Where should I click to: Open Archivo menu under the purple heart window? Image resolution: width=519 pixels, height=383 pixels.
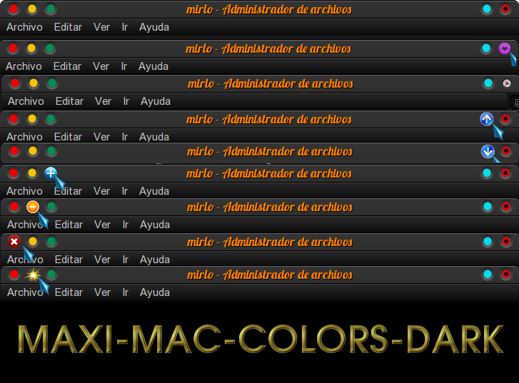[24, 66]
